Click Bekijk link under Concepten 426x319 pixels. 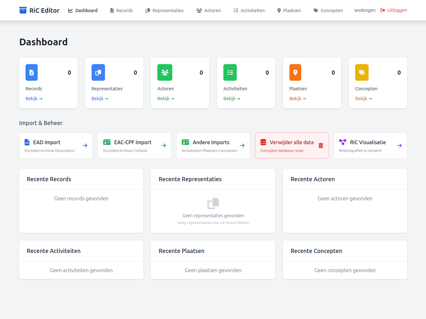pos(363,99)
